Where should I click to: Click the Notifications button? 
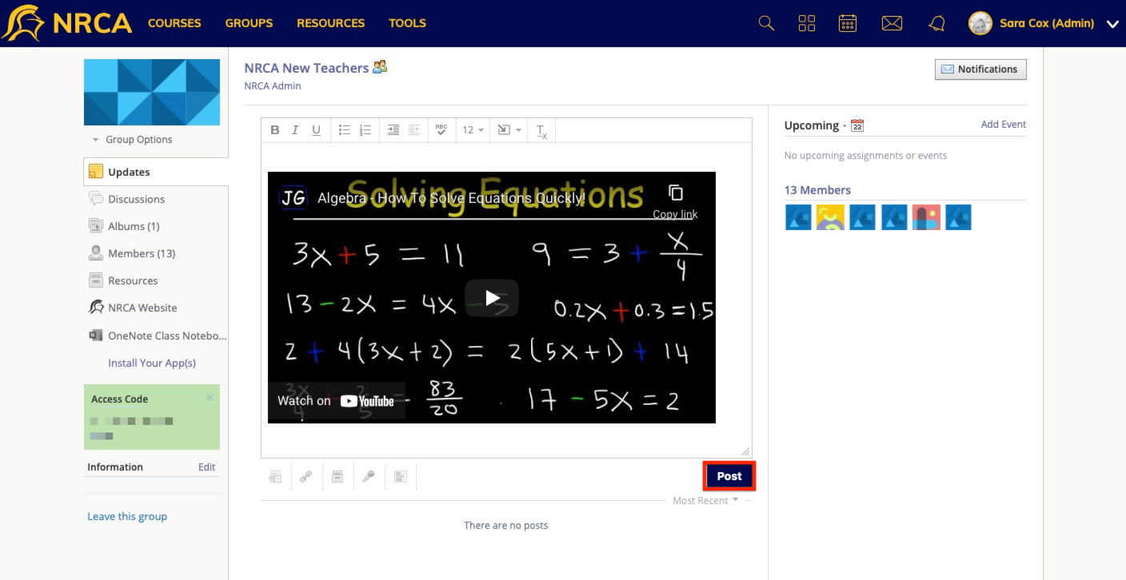point(980,70)
